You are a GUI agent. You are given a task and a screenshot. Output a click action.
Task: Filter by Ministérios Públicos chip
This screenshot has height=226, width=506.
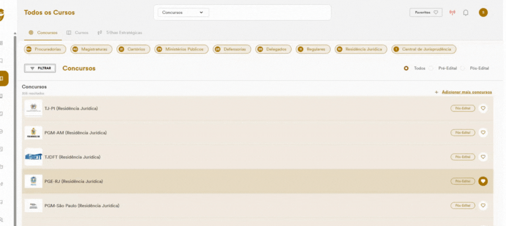coord(182,49)
